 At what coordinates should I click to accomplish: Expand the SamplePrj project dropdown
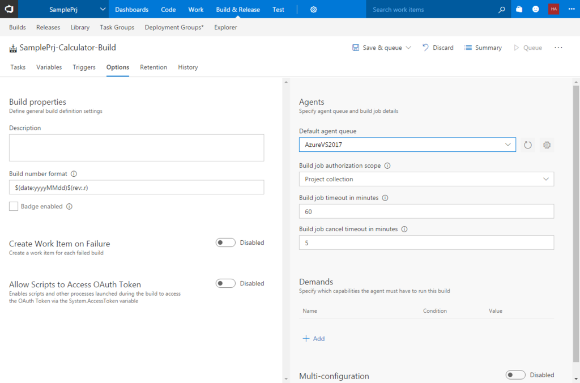[103, 10]
